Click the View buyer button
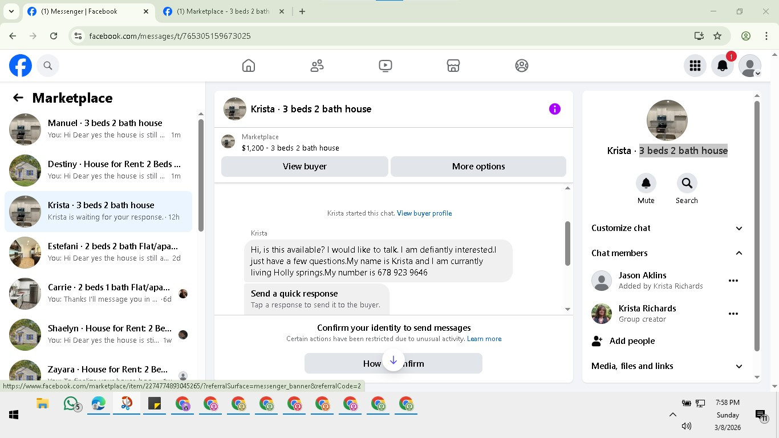Viewport: 779px width, 438px height. [305, 167]
